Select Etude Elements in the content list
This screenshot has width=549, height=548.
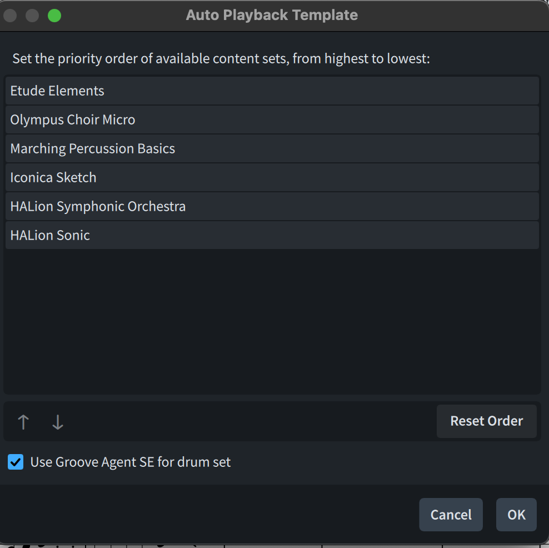tap(272, 91)
